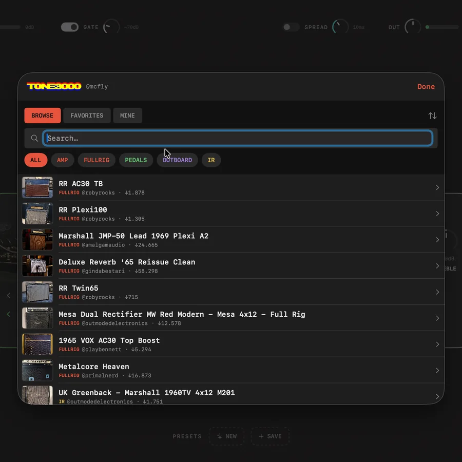Screen dimensions: 462x462
Task: Select the "RR AC30 TB" title
Action: tap(81, 184)
